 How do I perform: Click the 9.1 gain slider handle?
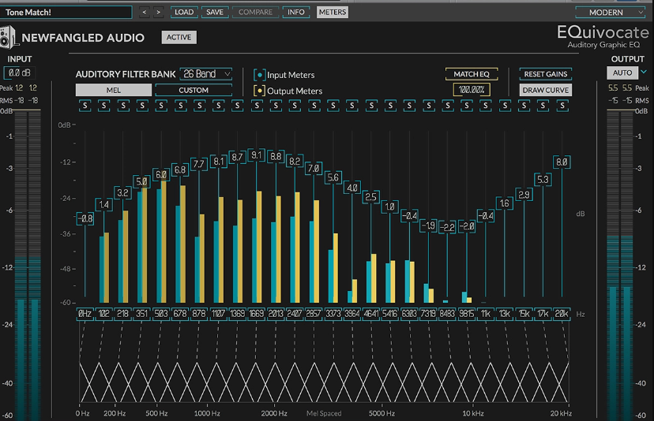pos(257,156)
